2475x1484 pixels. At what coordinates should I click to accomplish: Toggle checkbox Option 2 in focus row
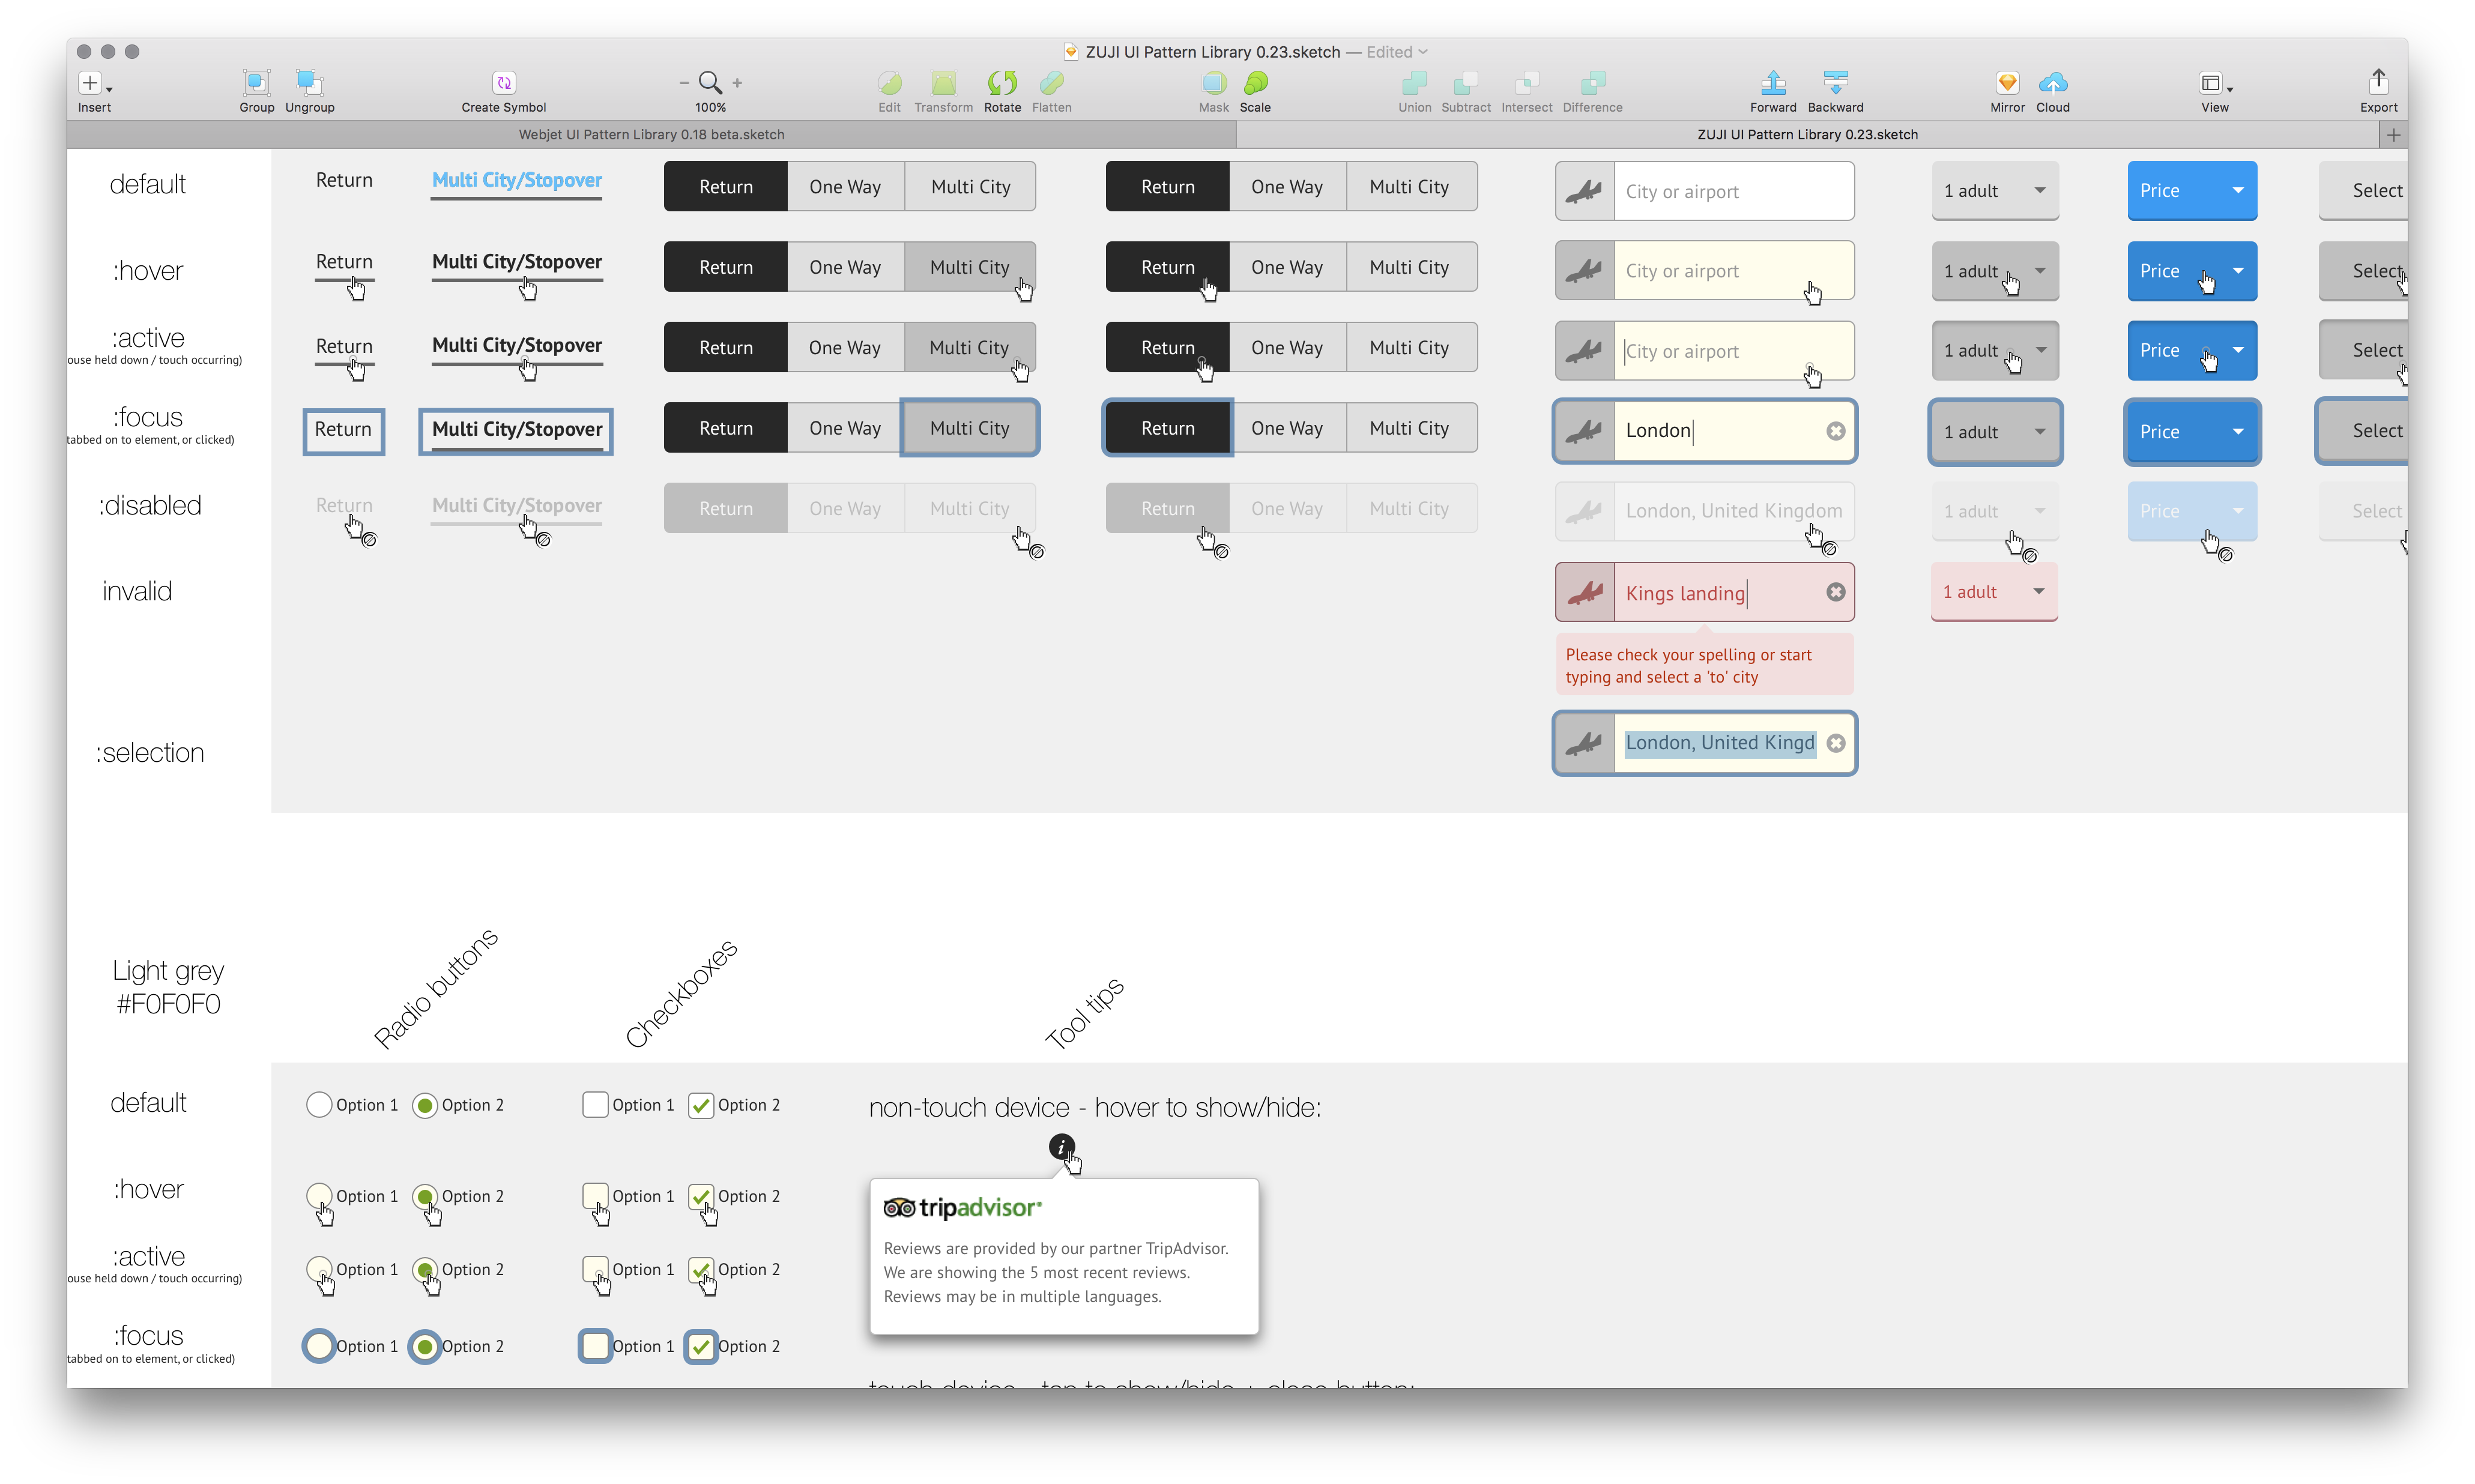click(x=701, y=1346)
